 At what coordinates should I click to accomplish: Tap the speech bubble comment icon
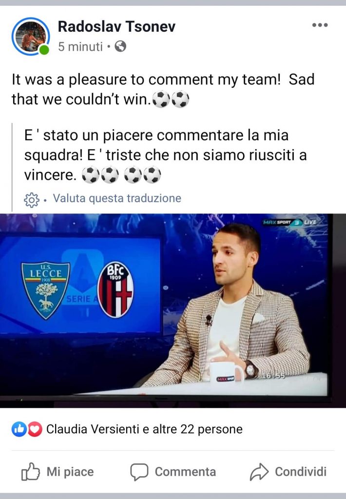coord(139,472)
